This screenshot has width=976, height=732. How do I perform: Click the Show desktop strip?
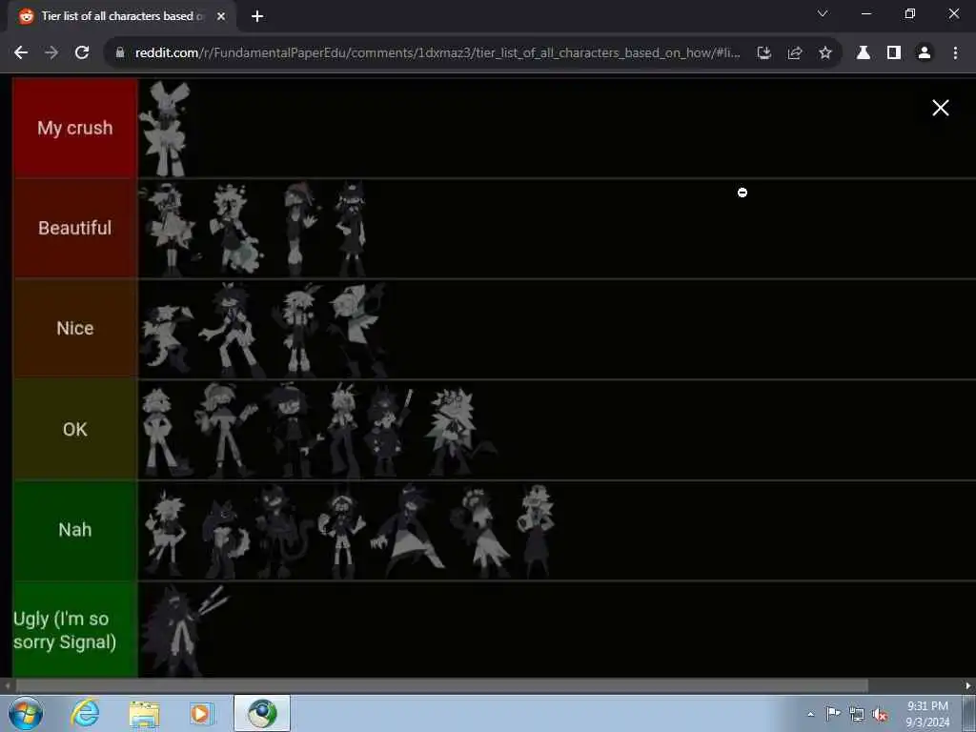coord(968,713)
